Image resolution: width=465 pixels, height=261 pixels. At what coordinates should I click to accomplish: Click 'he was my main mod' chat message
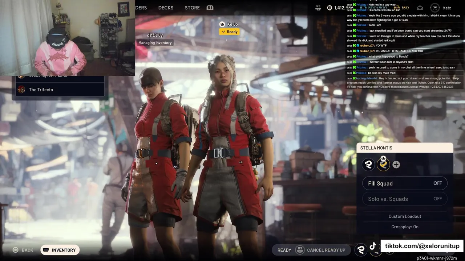[371, 73]
